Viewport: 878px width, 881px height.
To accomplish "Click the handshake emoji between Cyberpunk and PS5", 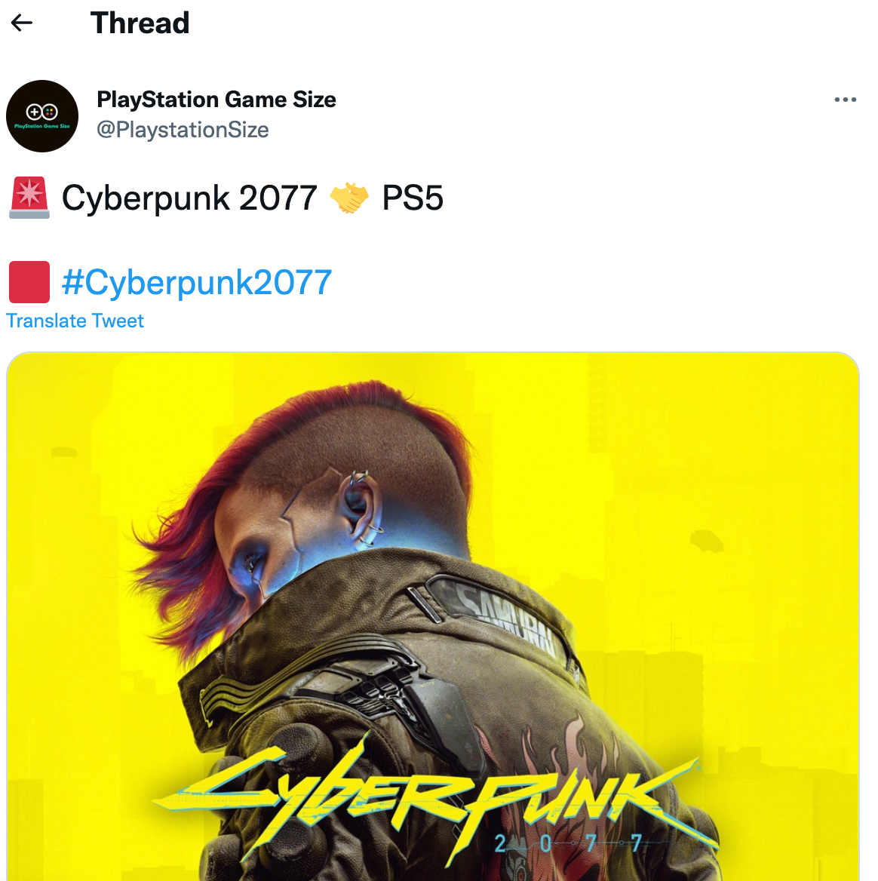I will tap(348, 198).
